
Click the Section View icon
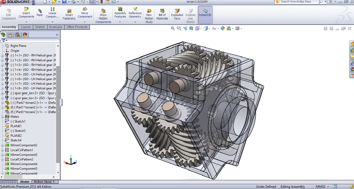point(191,28)
